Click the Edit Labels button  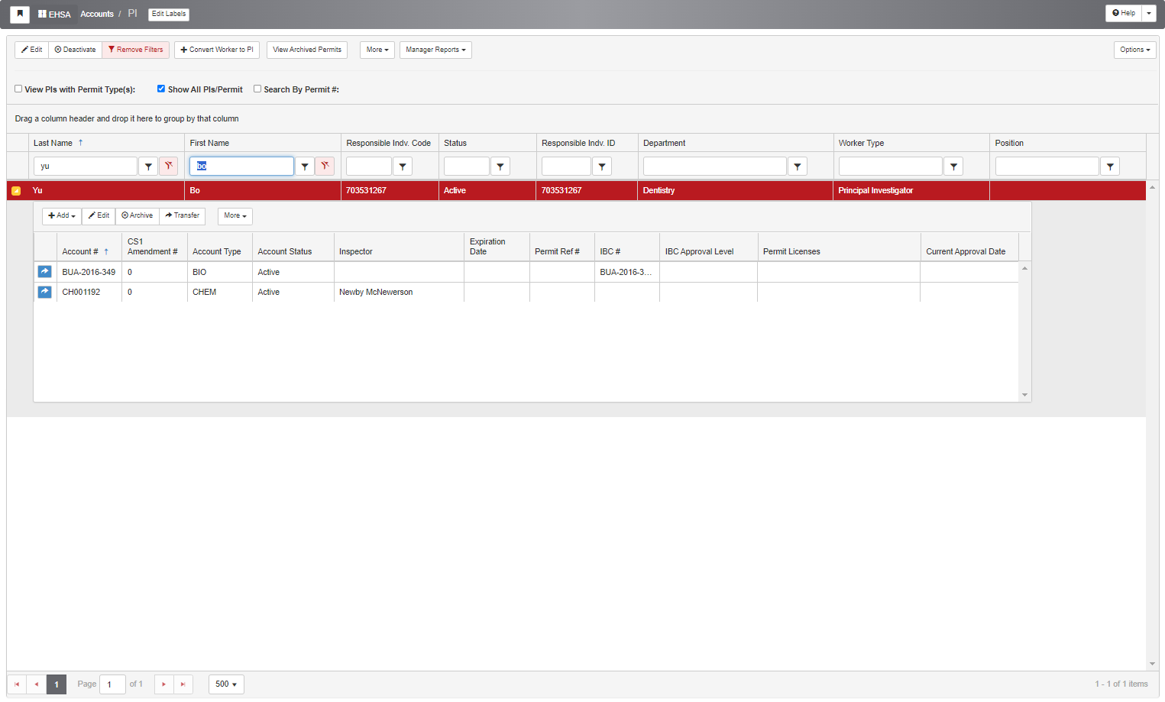point(169,14)
